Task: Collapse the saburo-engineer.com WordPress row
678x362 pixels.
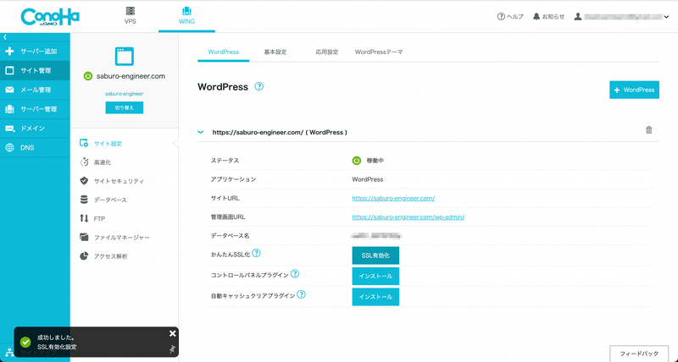Action: [x=200, y=132]
